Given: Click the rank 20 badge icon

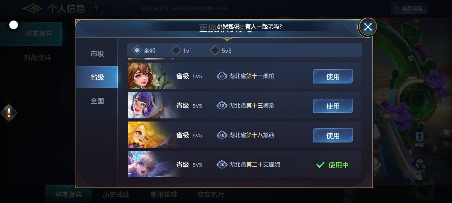Looking at the screenshot, I should click(222, 164).
